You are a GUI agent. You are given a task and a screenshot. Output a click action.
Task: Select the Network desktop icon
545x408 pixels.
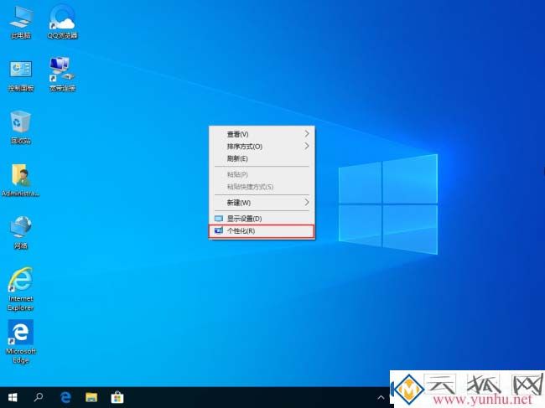click(x=21, y=233)
